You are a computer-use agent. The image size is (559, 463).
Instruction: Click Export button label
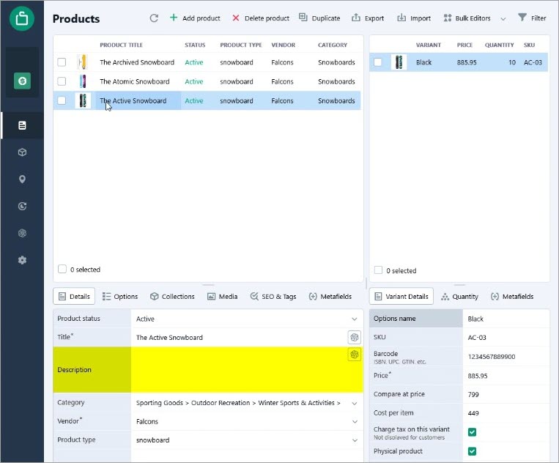coord(374,18)
